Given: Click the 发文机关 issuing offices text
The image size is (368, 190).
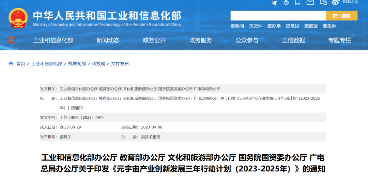Looking at the screenshot, I should 140,89.
